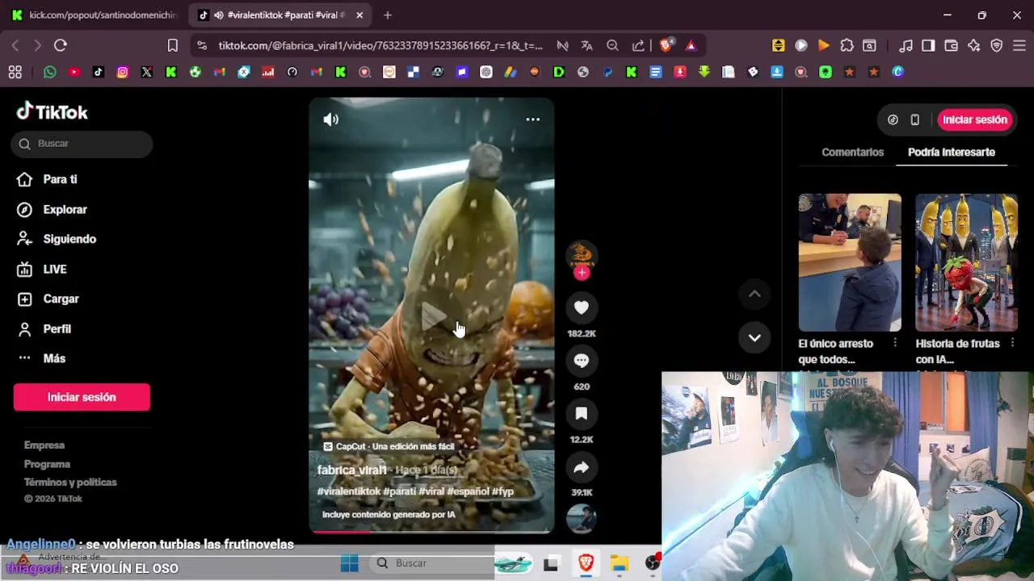Open a new browser tab
The width and height of the screenshot is (1034, 581).
point(388,15)
